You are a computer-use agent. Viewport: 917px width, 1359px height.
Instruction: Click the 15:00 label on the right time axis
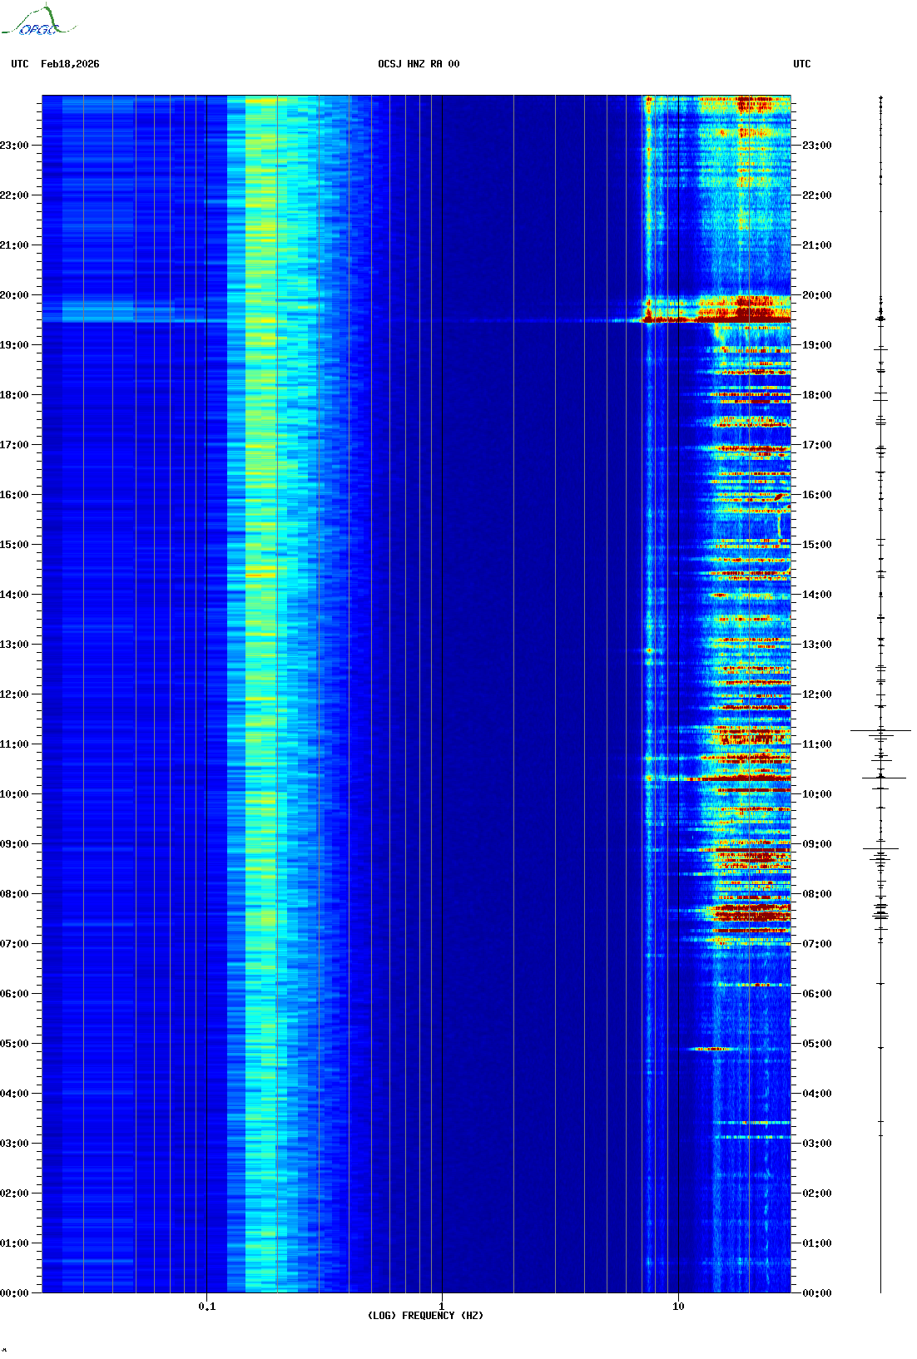(816, 545)
